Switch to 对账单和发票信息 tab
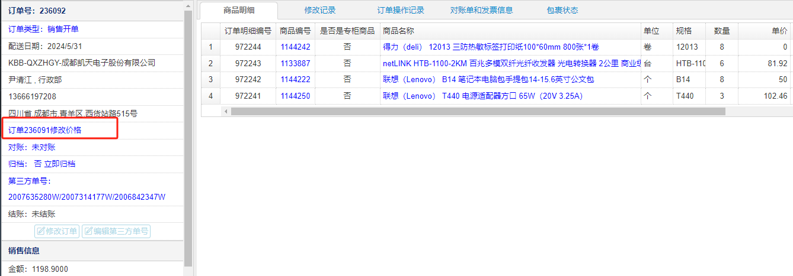Screen dimensions: 793x276 [x=481, y=10]
